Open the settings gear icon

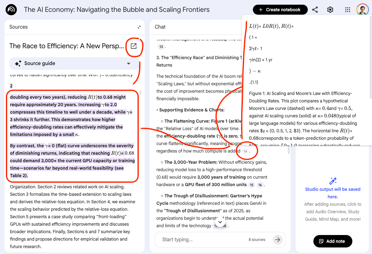point(330,10)
